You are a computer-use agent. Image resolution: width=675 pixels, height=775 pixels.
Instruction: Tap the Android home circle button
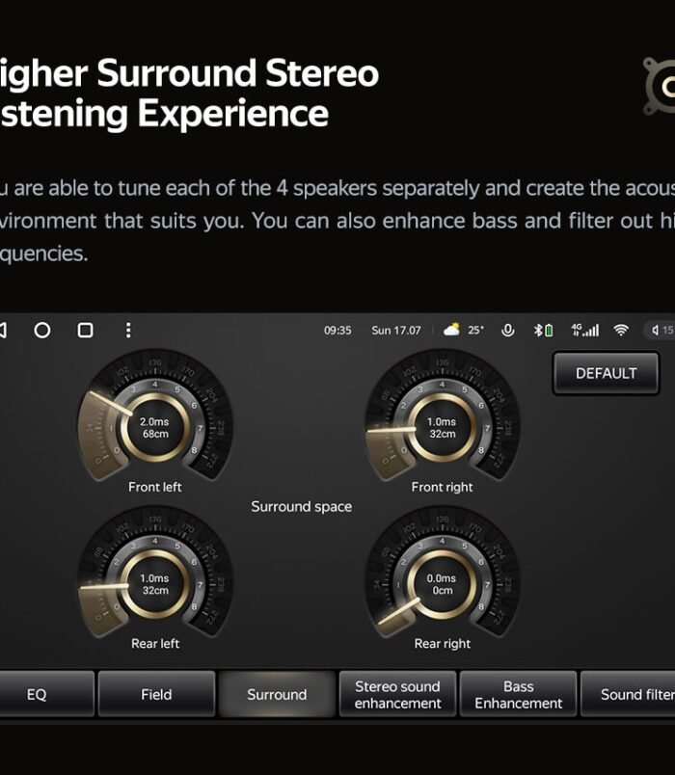tap(42, 331)
